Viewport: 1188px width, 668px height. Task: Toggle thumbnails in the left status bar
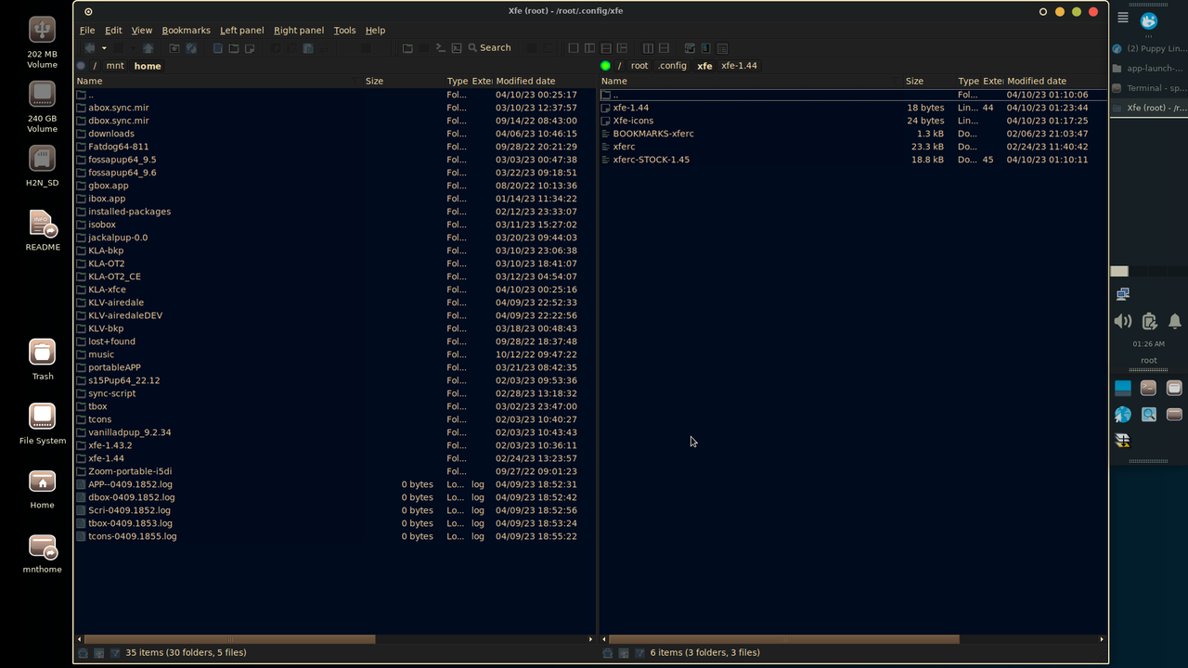[98, 652]
